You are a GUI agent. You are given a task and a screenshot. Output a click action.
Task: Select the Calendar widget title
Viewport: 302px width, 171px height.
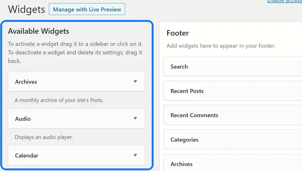(x=26, y=156)
